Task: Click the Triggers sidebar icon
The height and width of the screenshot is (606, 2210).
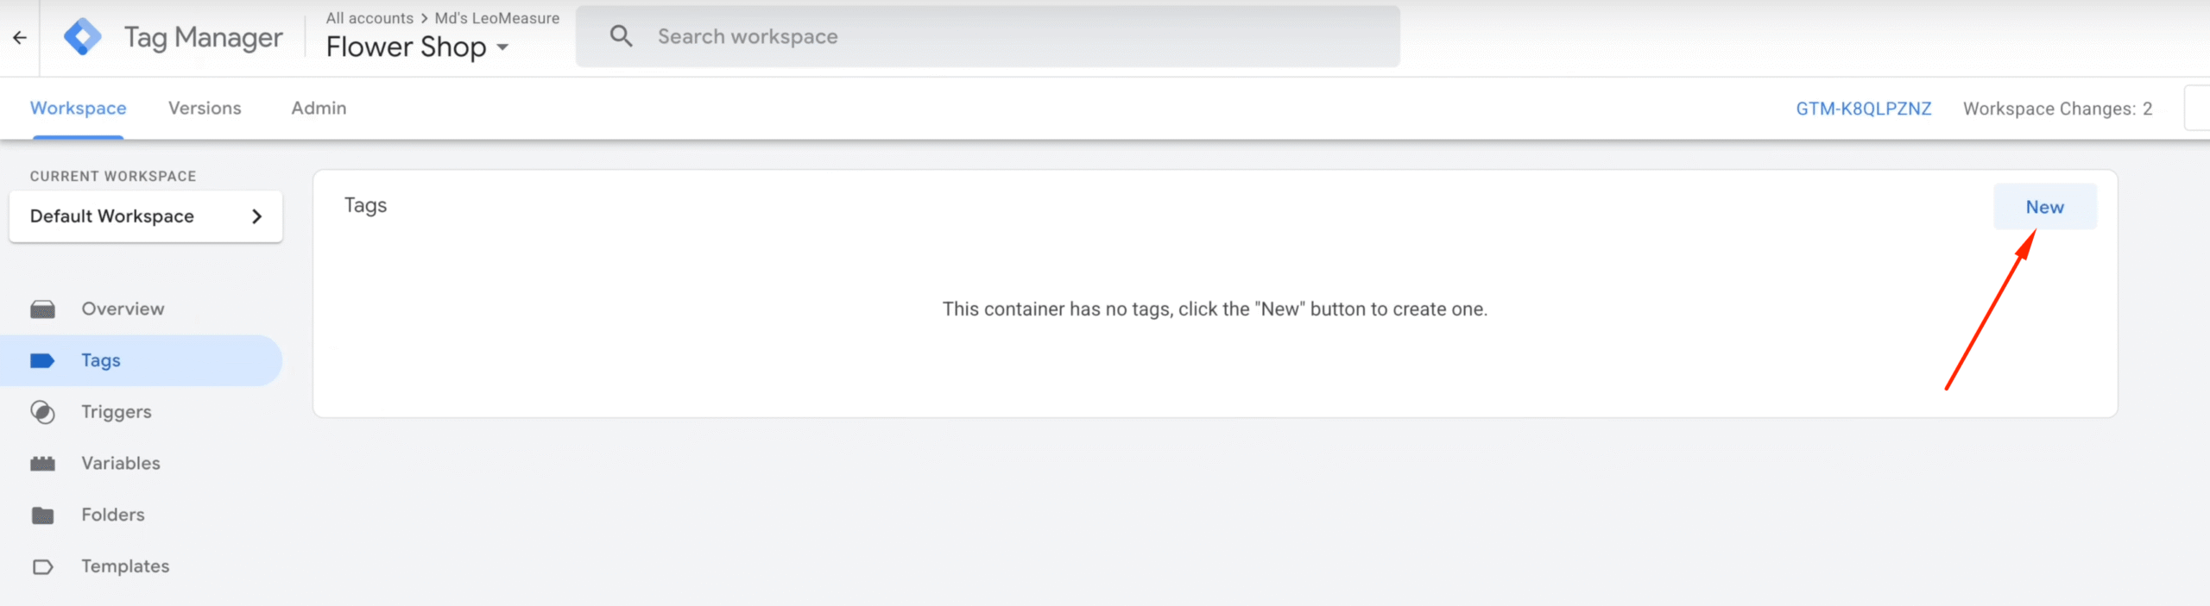Action: (x=42, y=412)
